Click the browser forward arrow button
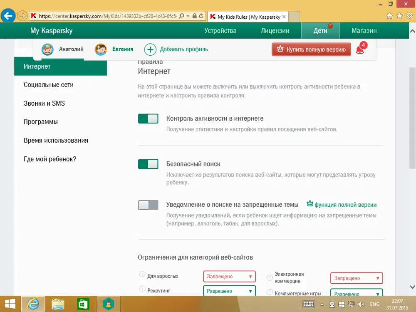 [x=22, y=16]
